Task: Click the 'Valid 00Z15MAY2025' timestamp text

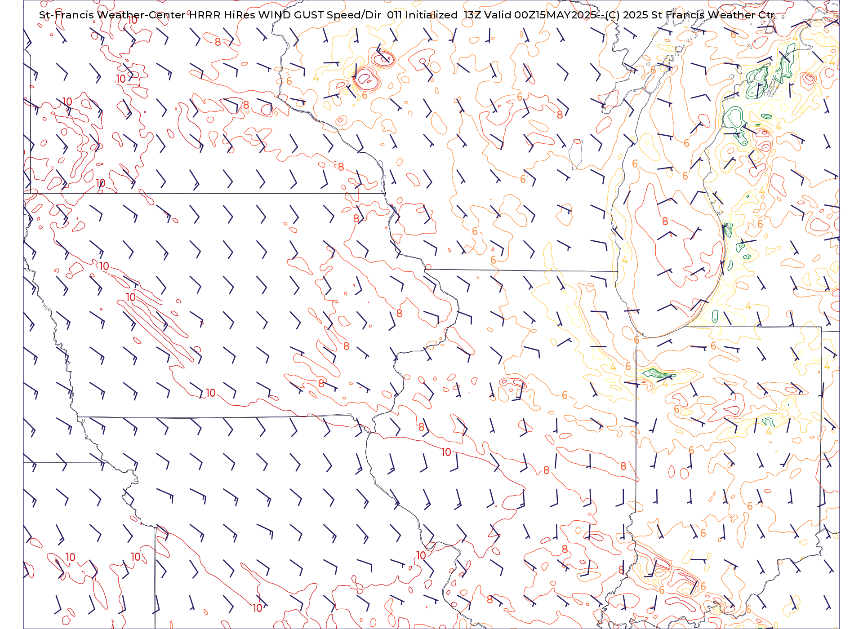Action: [540, 15]
